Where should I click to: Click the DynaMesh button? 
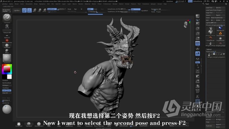click(144, 10)
